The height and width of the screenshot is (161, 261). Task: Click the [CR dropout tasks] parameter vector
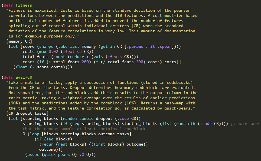(x=27, y=113)
